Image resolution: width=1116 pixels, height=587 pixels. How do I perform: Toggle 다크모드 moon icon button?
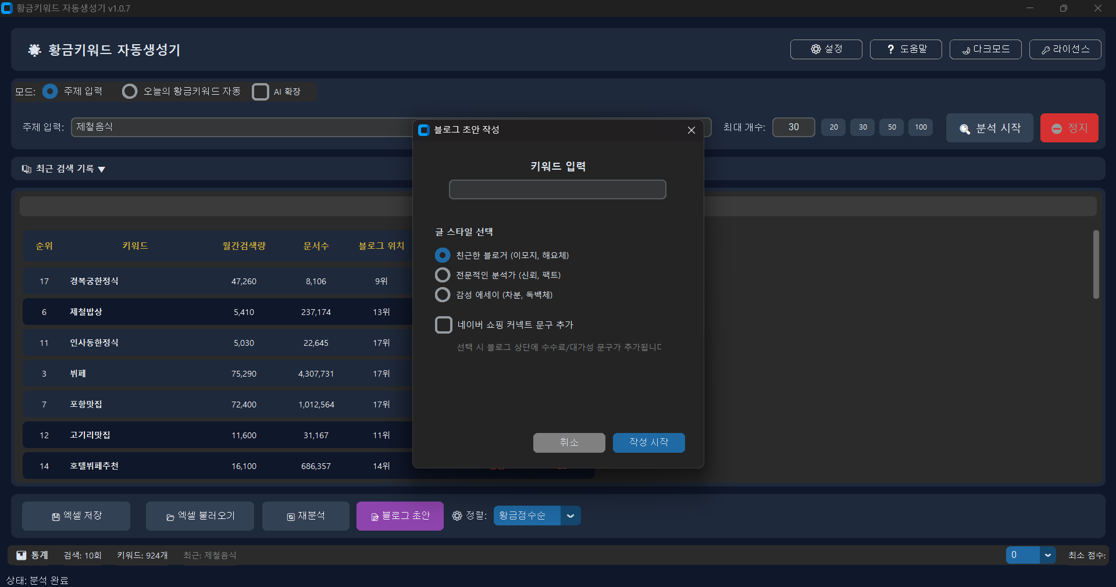click(966, 51)
